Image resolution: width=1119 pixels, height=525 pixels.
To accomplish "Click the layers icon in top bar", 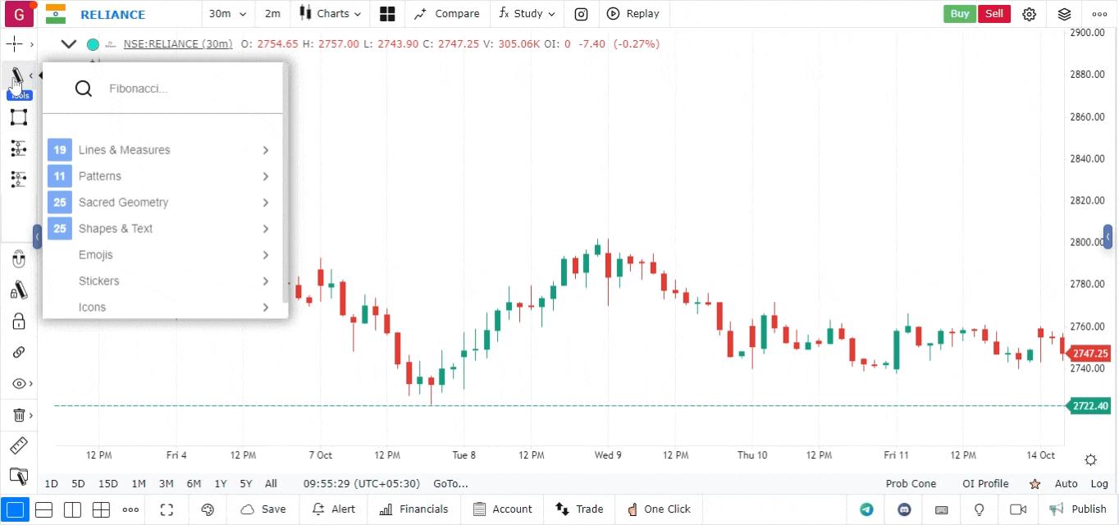I will (x=1064, y=14).
